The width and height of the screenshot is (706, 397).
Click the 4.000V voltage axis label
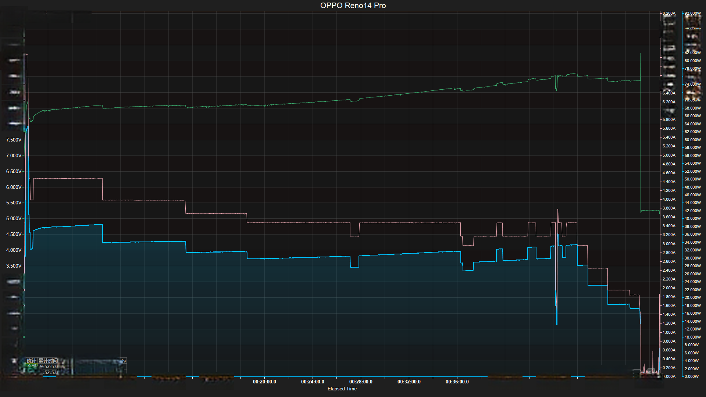pyautogui.click(x=14, y=250)
